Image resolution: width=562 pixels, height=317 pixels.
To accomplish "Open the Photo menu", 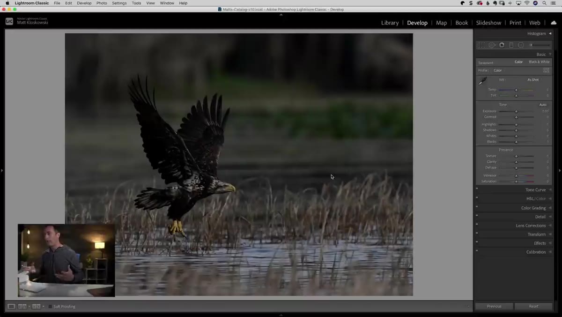I will pyautogui.click(x=102, y=3).
